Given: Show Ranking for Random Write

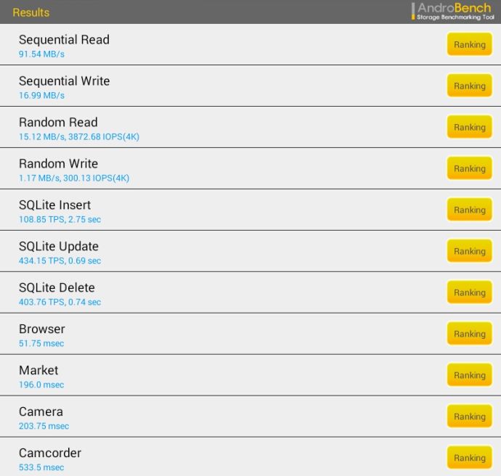Looking at the screenshot, I should coord(469,168).
